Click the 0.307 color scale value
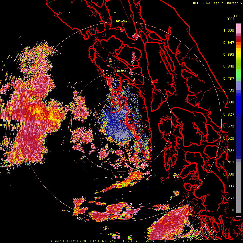This screenshot has height=243, width=243. (229, 186)
